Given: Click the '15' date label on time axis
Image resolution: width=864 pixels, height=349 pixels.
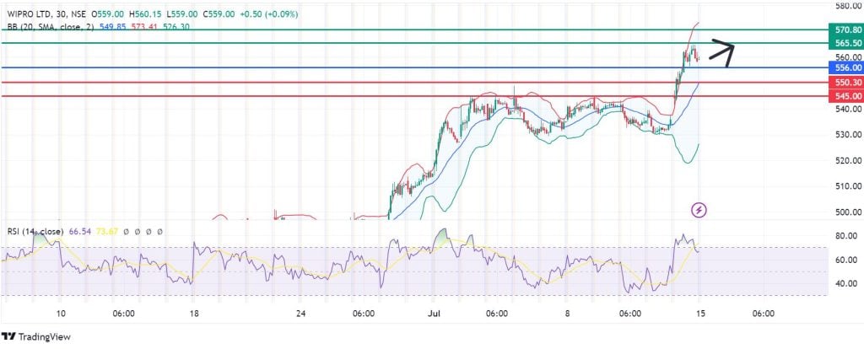Looking at the screenshot, I should click(x=700, y=314).
